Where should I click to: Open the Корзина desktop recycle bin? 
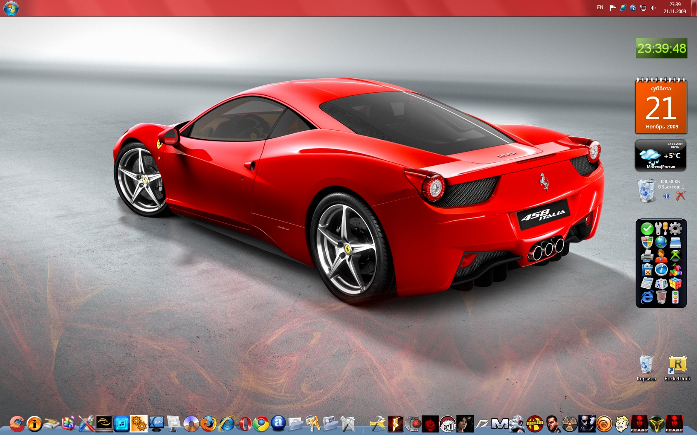click(646, 368)
